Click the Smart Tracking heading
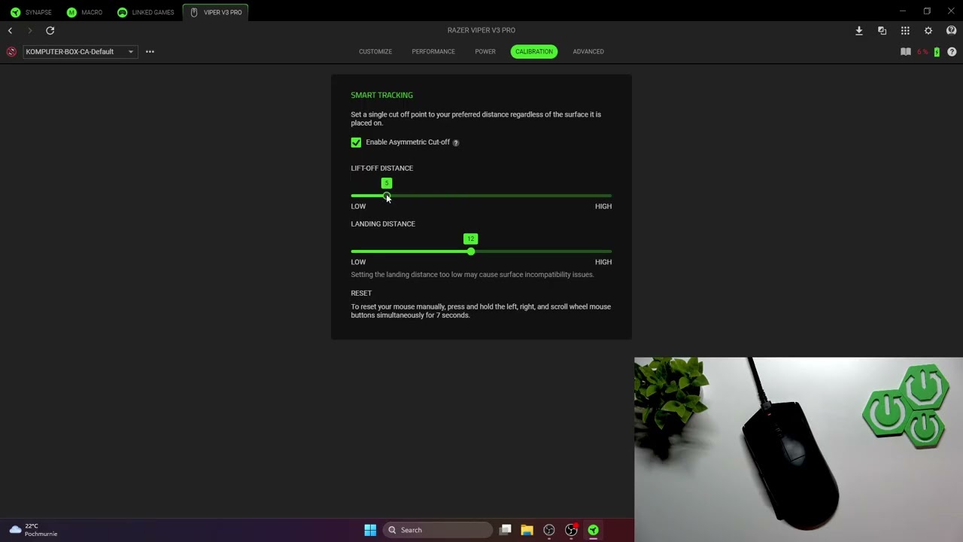Viewport: 963px width, 542px height. click(381, 96)
